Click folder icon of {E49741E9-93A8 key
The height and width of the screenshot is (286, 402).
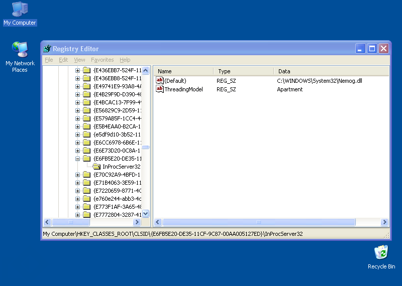87,86
